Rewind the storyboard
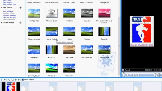The height and width of the screenshot is (91, 162). pos(16,80)
